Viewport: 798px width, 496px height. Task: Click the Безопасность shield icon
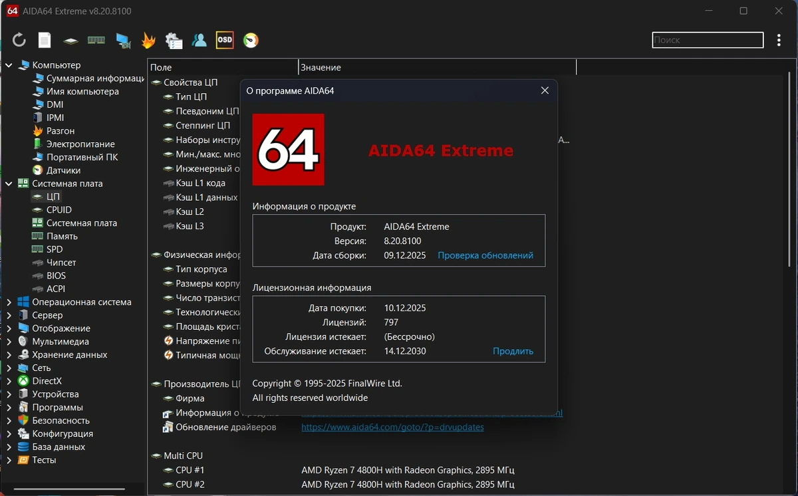pyautogui.click(x=23, y=420)
